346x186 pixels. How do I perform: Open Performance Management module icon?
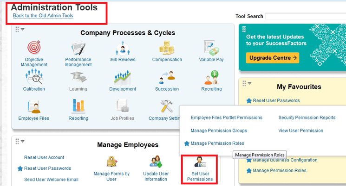78,48
